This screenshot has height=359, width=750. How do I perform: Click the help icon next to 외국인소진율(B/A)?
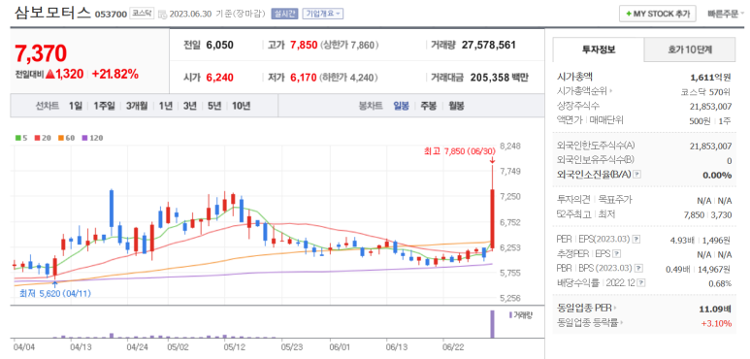point(637,175)
